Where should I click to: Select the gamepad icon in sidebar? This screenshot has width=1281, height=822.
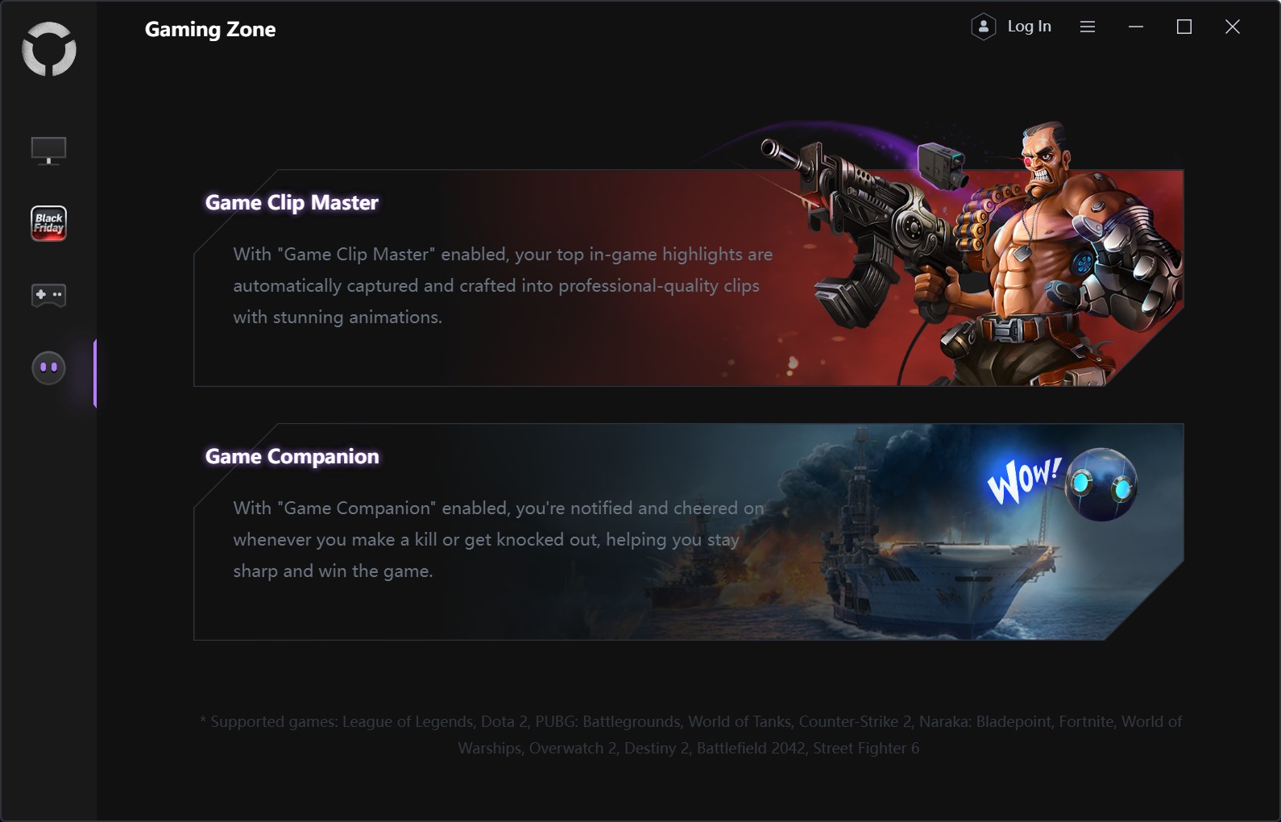[48, 295]
